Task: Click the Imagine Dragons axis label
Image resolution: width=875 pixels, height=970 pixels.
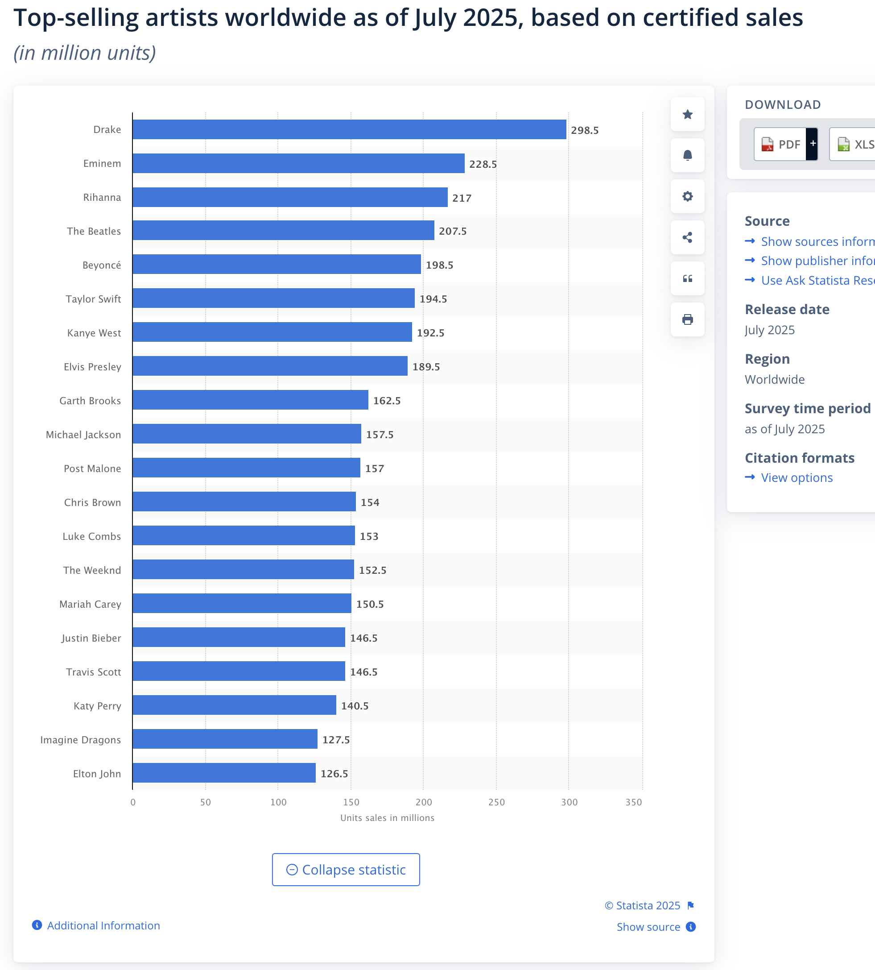Action: (x=80, y=740)
